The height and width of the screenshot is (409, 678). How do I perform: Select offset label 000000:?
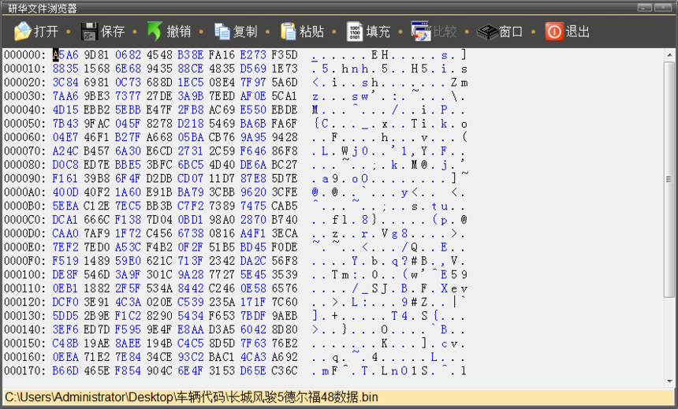pyautogui.click(x=24, y=55)
